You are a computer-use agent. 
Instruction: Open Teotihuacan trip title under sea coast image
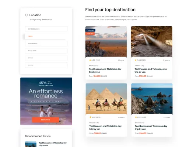(x=151, y=127)
